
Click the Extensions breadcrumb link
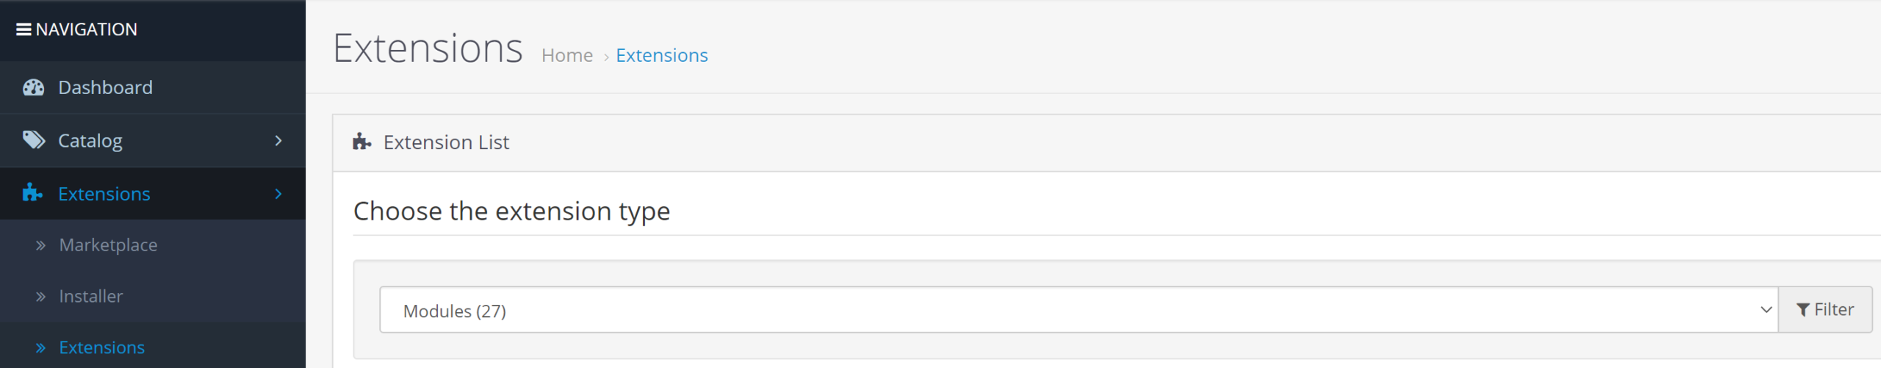[x=661, y=56]
